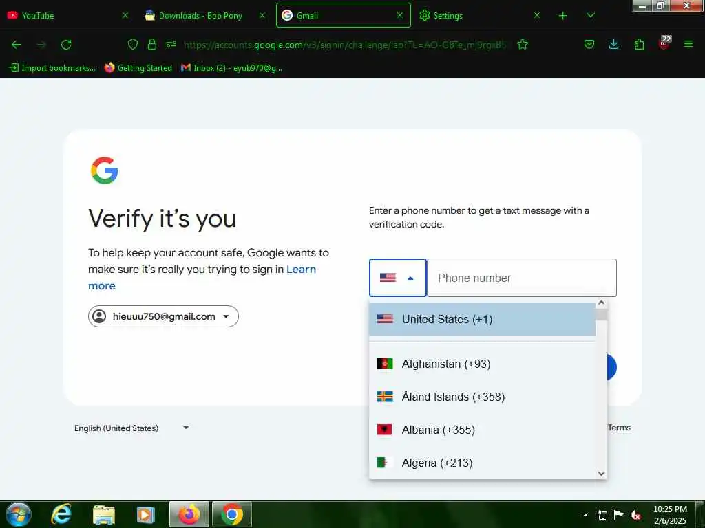Open the tracking protection shield icon
The image size is (705, 528).
tap(133, 44)
